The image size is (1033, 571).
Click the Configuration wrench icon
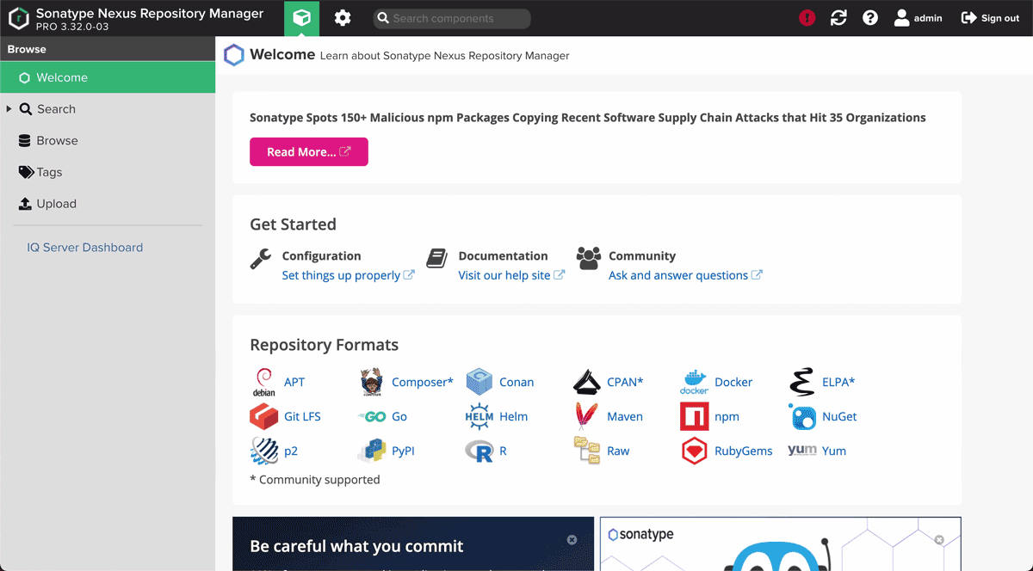point(261,259)
